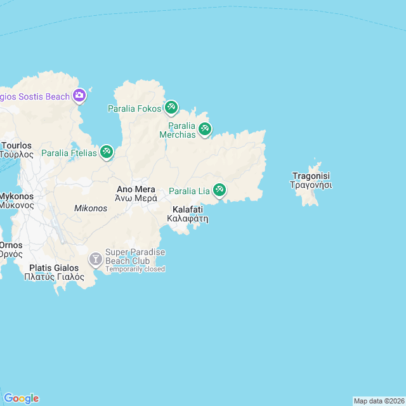Click the italic Mikonos island label
406x406 pixels.
tap(91, 208)
